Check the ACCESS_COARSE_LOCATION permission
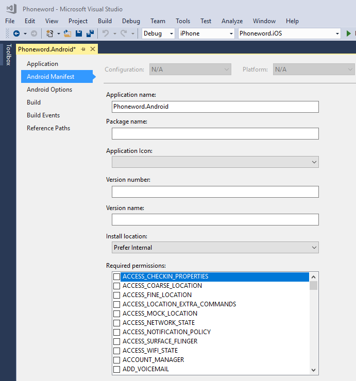356x381 pixels. (x=117, y=286)
